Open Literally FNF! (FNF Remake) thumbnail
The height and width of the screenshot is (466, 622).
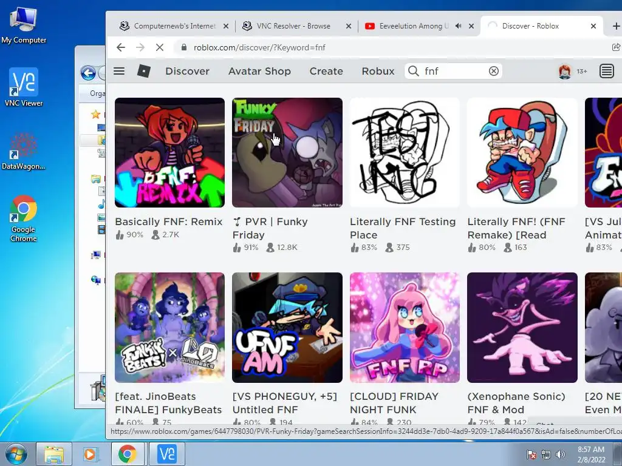[x=522, y=152]
